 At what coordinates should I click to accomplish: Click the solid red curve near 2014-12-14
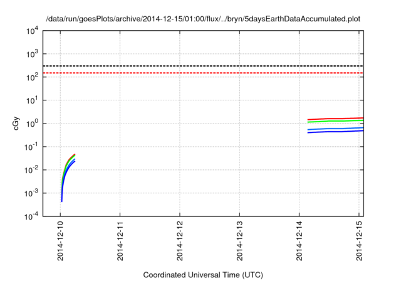pos(335,119)
